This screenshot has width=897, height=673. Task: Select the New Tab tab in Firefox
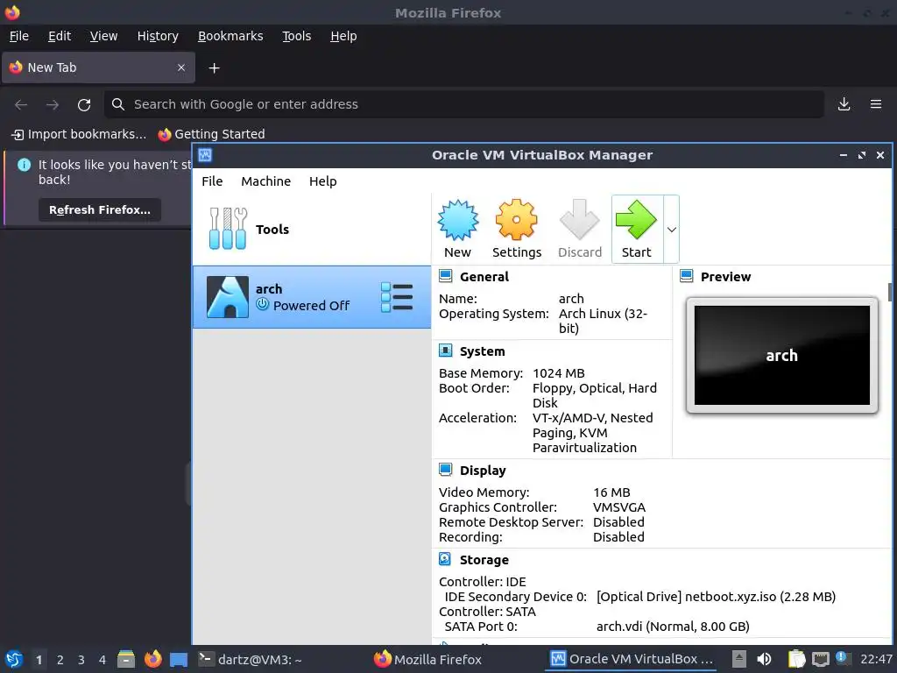(98, 67)
